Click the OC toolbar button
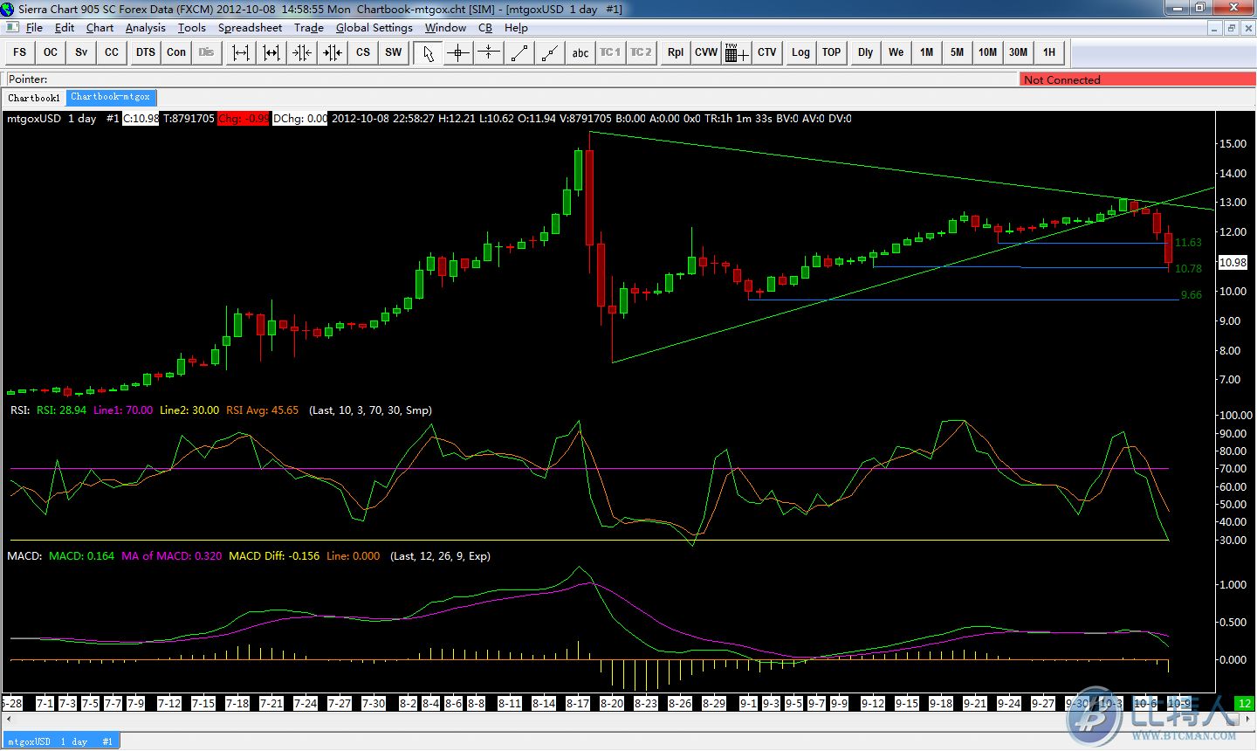This screenshot has height=751, width=1257. coord(51,52)
